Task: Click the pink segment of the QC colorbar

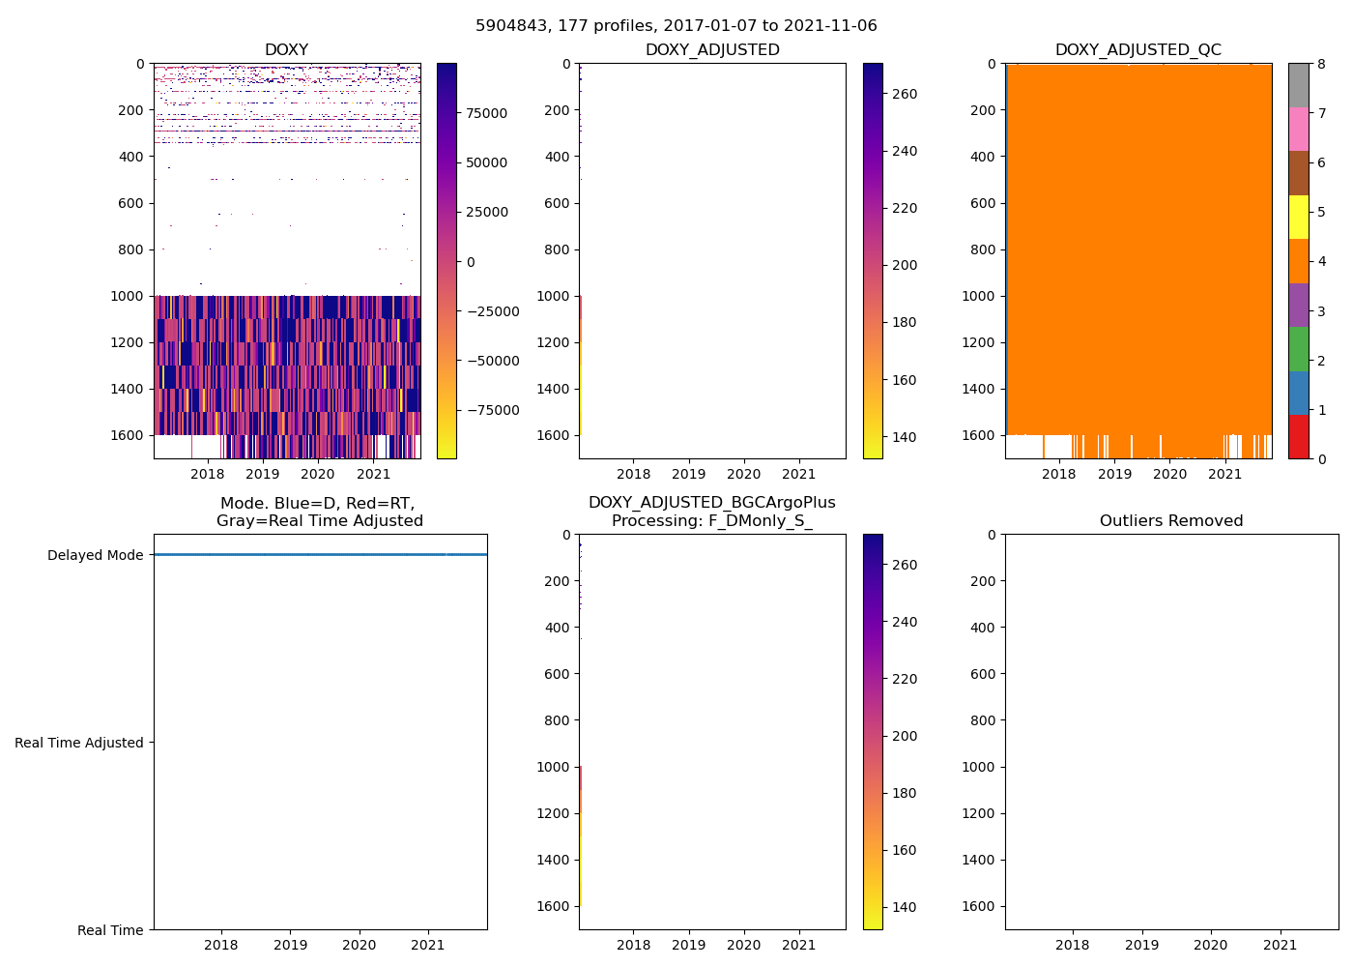Action: (x=1298, y=130)
